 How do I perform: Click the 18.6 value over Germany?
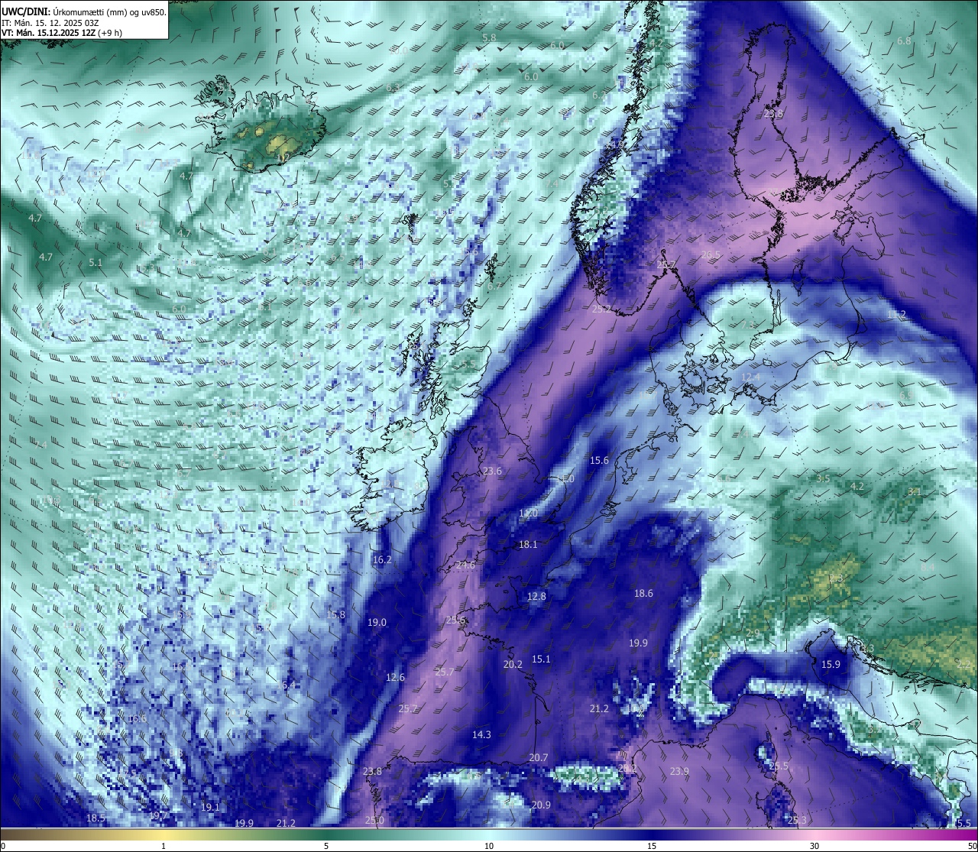[x=643, y=593]
